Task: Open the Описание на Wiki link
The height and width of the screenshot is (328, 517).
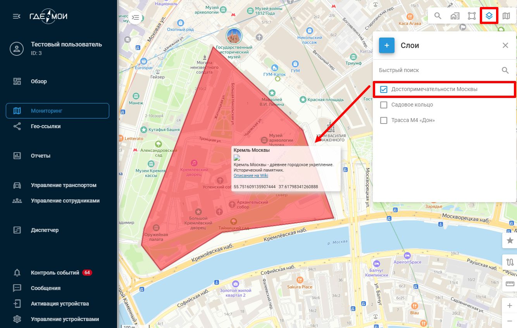Action: coord(251,176)
